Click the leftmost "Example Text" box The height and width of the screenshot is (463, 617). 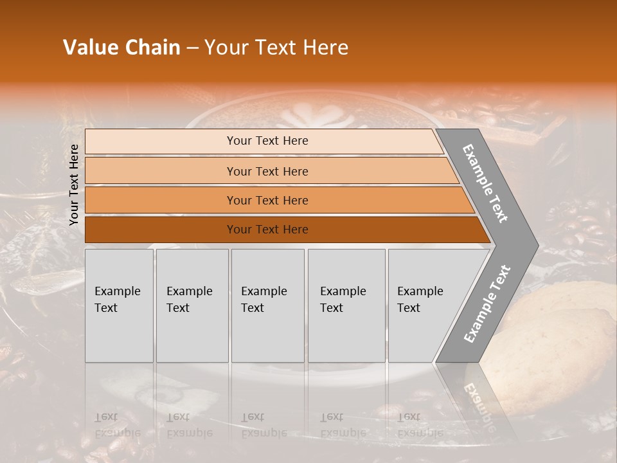(x=119, y=305)
